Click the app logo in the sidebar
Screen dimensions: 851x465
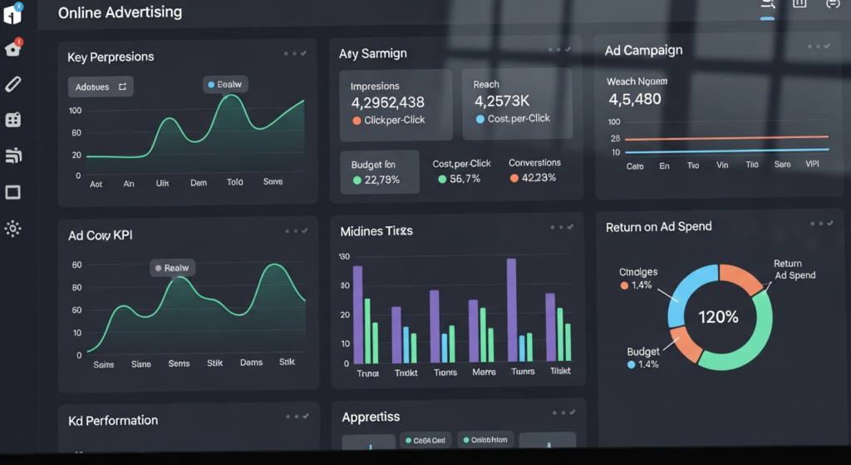click(12, 13)
